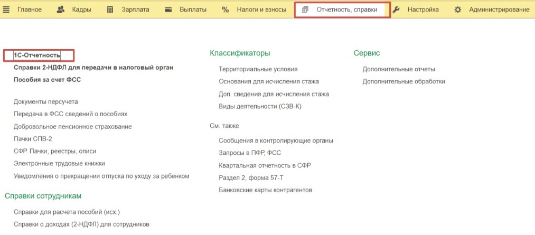Click the calculator icon next to Зарплата
535x235 pixels.
(110, 10)
